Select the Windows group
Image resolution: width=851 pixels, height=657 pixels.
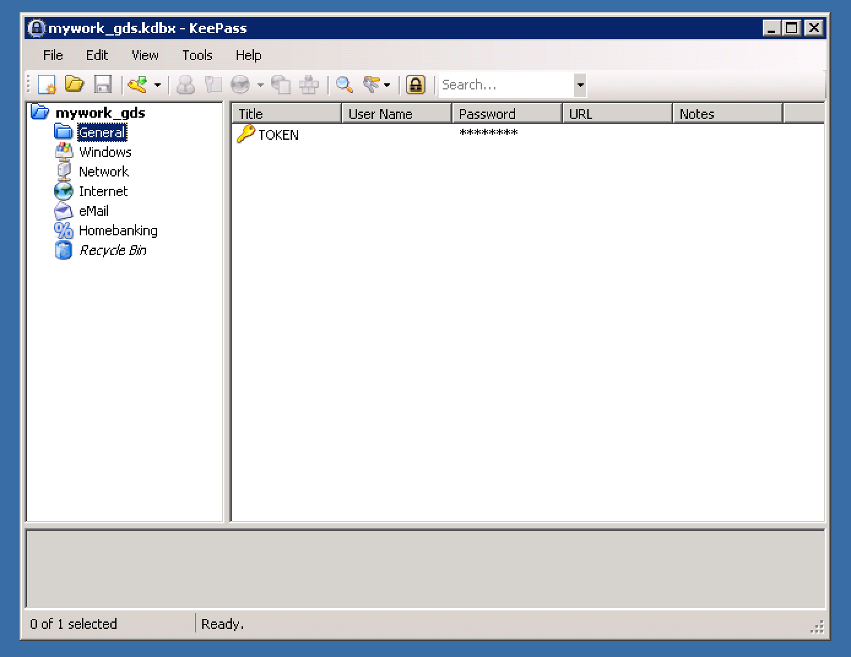point(105,152)
